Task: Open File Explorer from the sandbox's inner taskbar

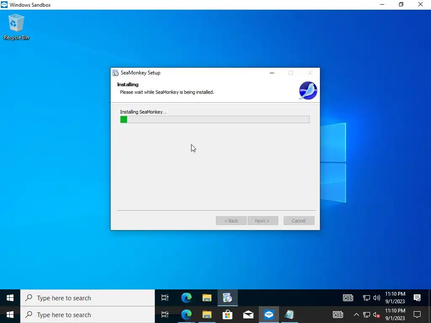Action: [x=207, y=298]
